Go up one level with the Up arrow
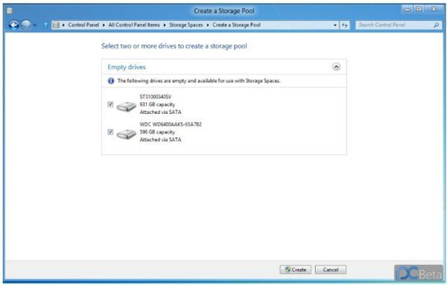The width and height of the screenshot is (447, 285). click(45, 25)
